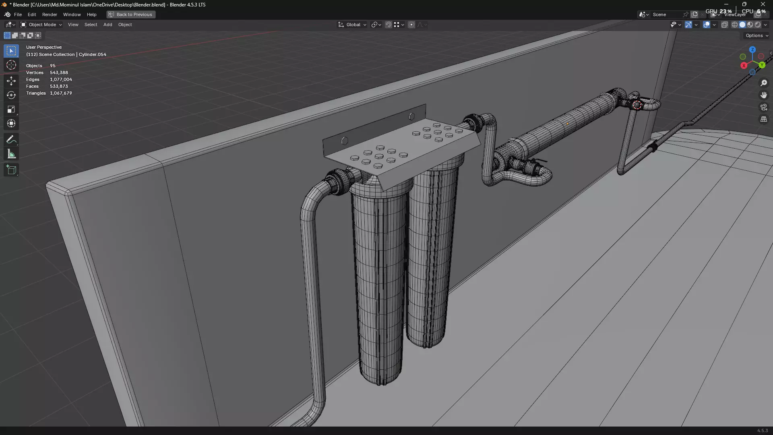
Task: Open the File menu
Action: (18, 14)
